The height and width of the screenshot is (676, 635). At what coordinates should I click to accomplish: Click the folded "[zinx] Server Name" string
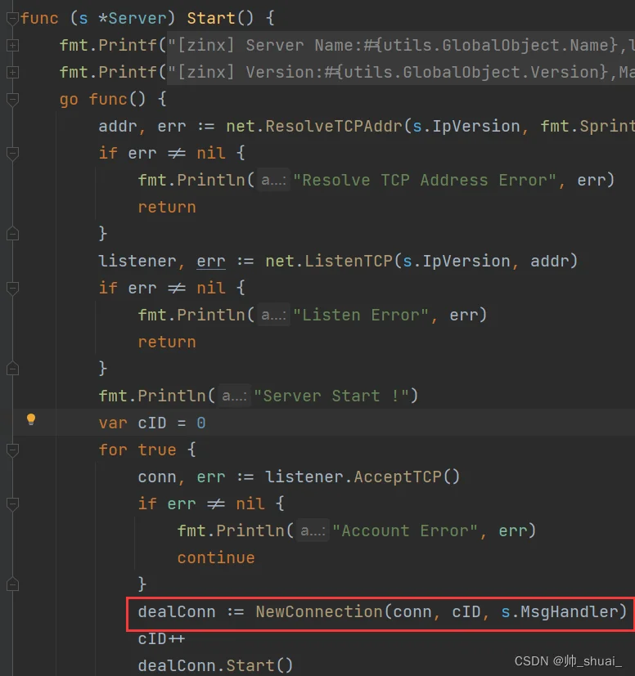pyautogui.click(x=401, y=45)
